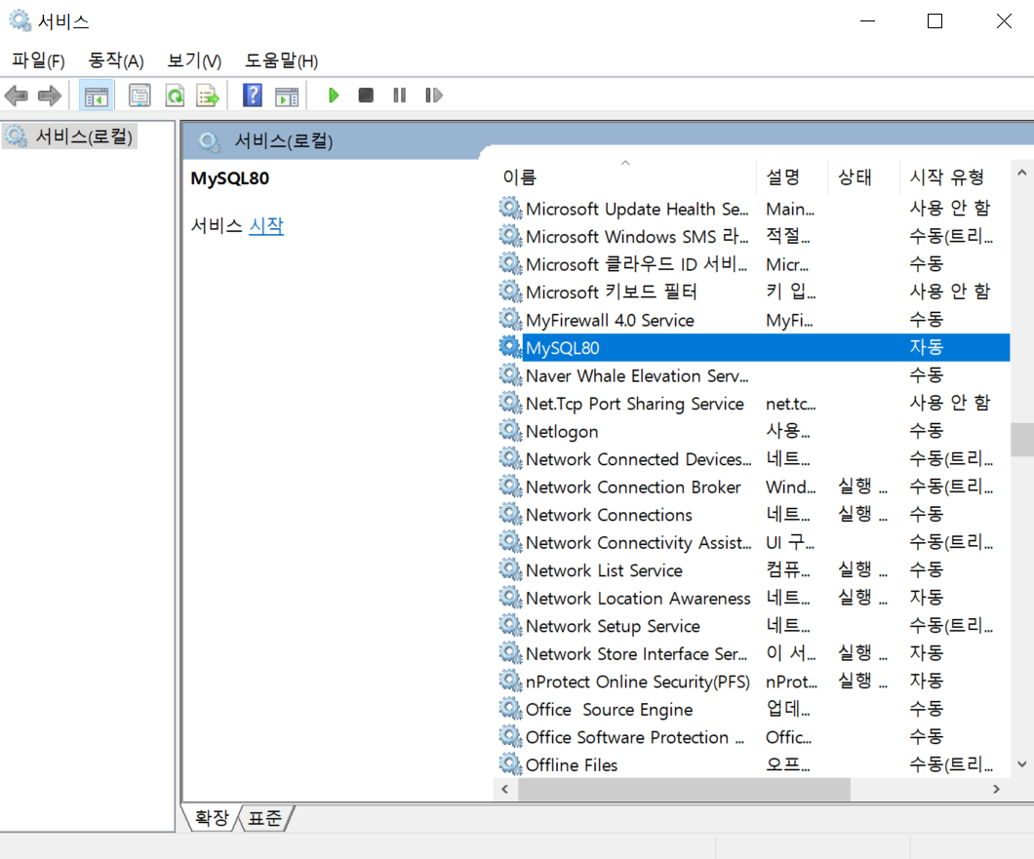Click the net.tc... description cell

pos(790,404)
